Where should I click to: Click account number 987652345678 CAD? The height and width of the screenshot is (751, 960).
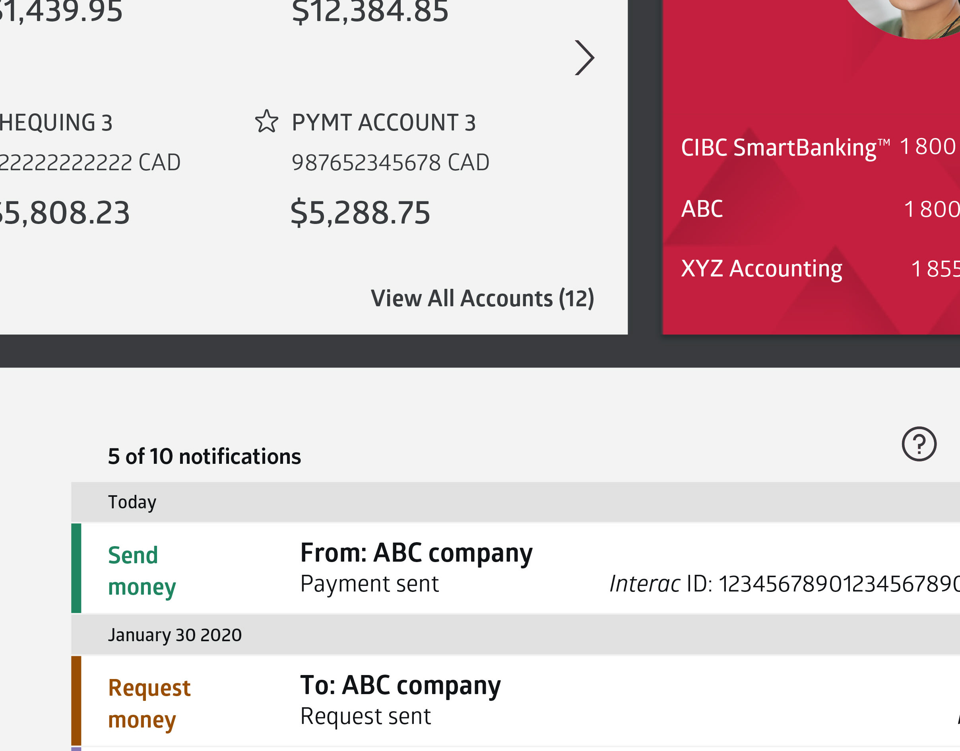point(390,163)
